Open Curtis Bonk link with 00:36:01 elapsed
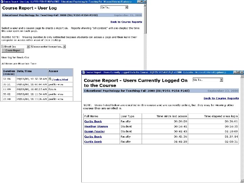244x183 pixels. [x=93, y=121]
